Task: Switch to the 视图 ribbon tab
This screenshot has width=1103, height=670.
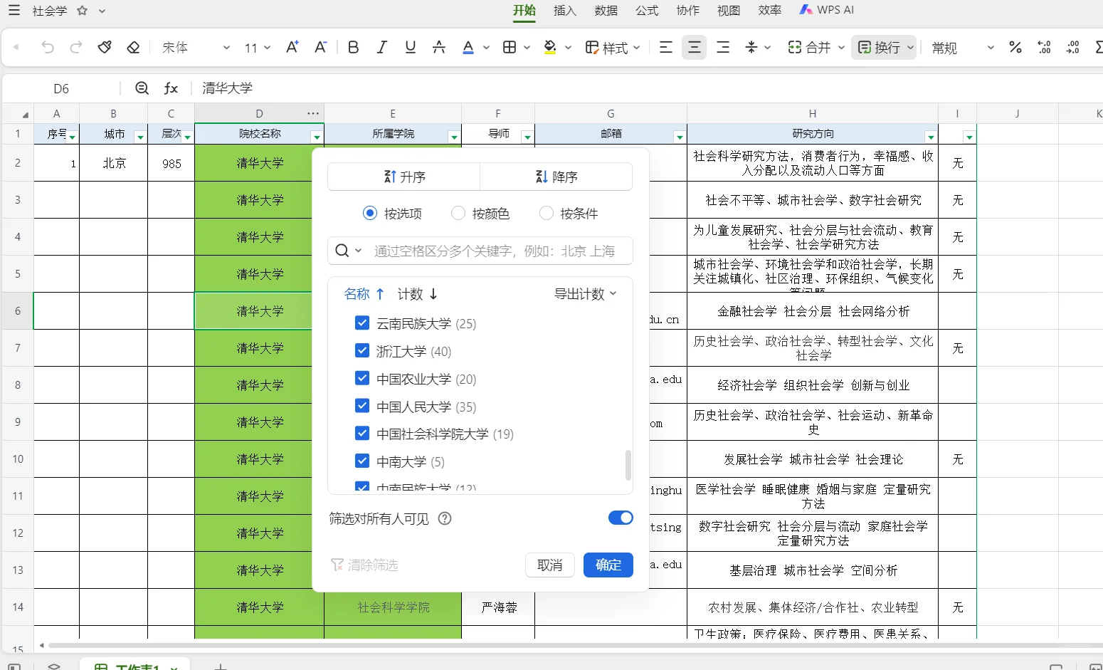Action: pyautogui.click(x=729, y=11)
